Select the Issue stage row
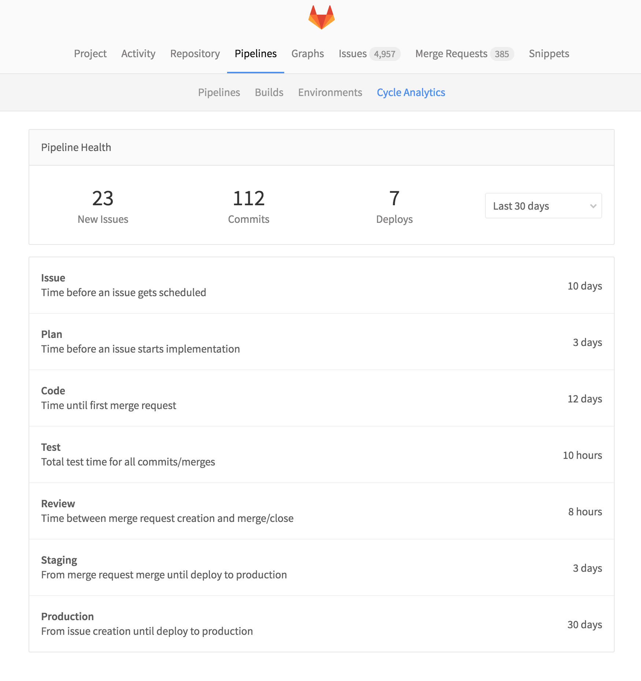This screenshot has width=641, height=681. [320, 286]
